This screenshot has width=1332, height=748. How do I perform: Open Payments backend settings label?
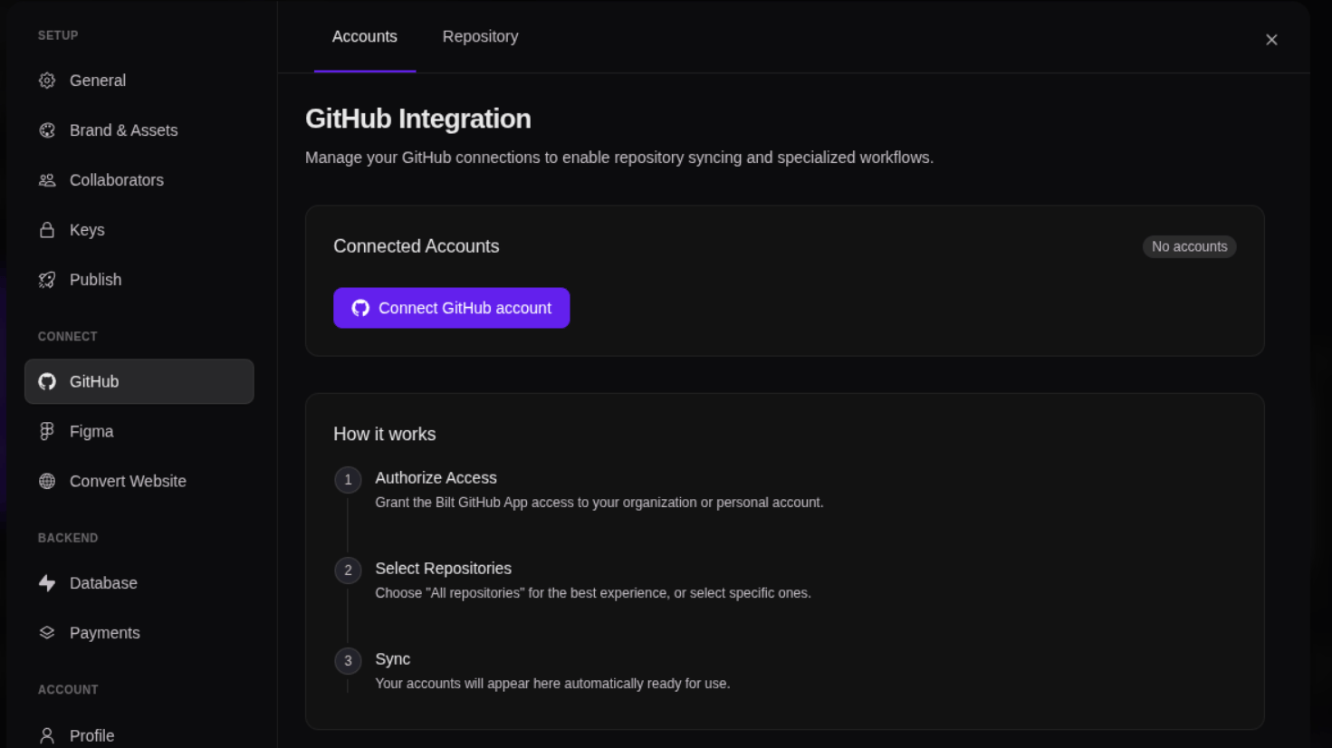[105, 633]
